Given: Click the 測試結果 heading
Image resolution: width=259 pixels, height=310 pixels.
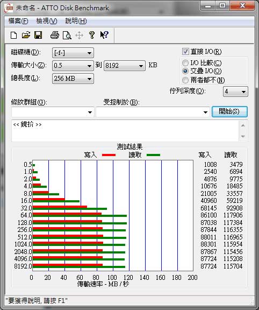Looking at the screenshot, I should (x=129, y=147).
